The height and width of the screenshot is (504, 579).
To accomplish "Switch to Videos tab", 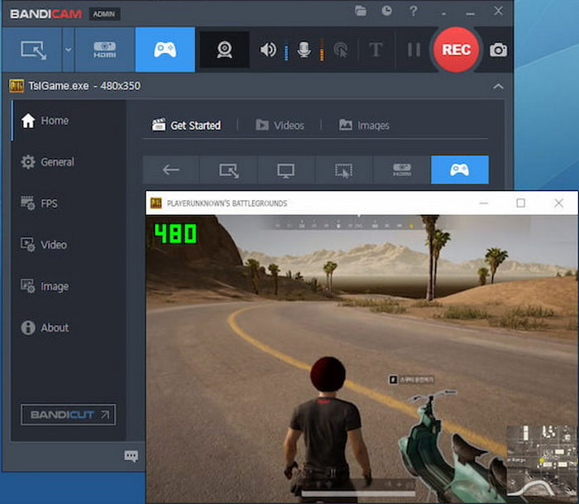I will [280, 125].
